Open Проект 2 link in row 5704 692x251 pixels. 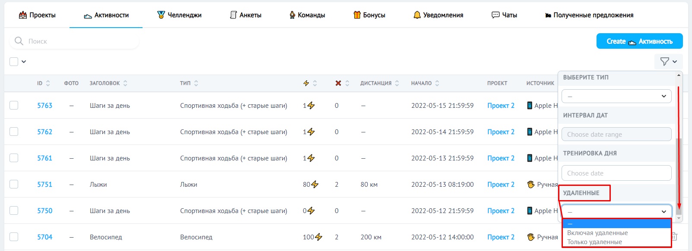[501, 237]
